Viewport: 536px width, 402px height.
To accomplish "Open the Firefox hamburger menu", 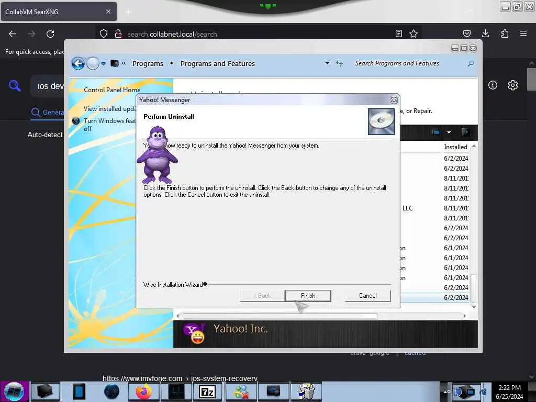I will point(523,33).
